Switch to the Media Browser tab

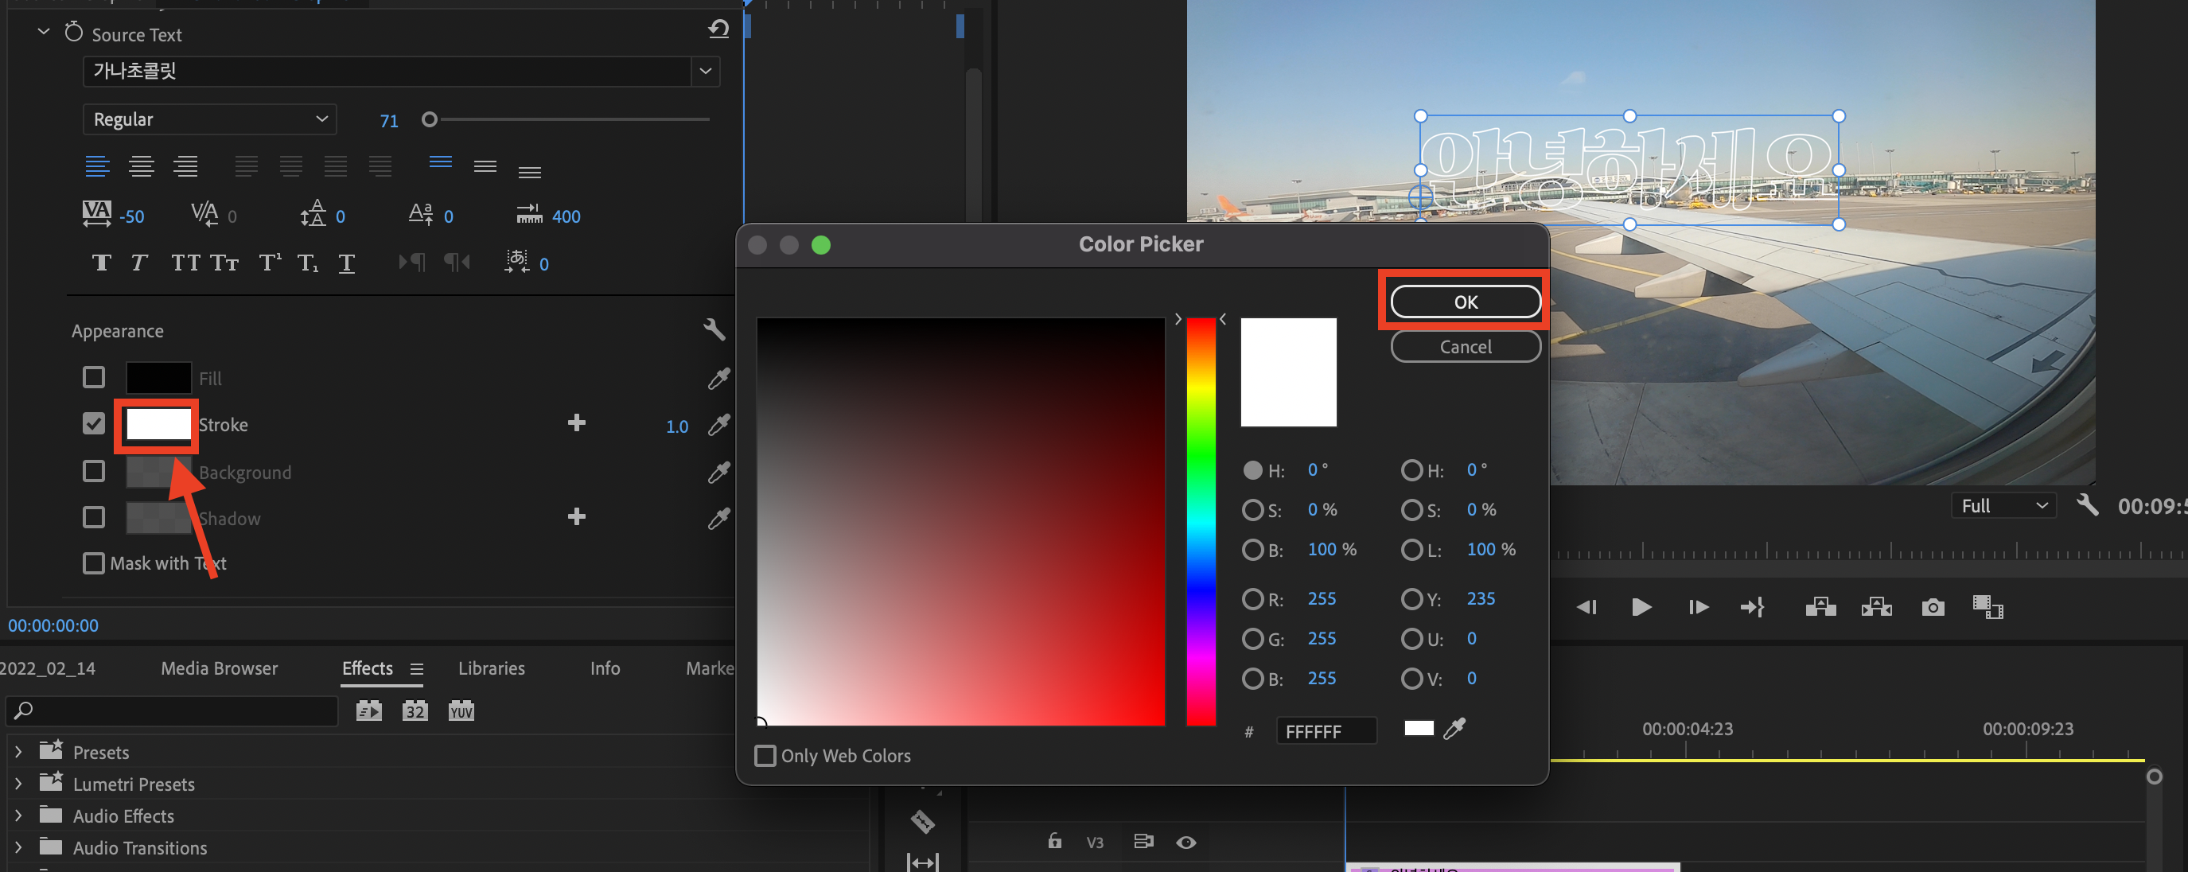point(219,669)
